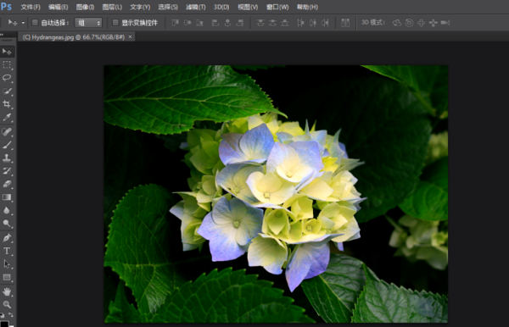Click the foreground color swatch
This screenshot has height=327, width=509.
tap(4, 324)
